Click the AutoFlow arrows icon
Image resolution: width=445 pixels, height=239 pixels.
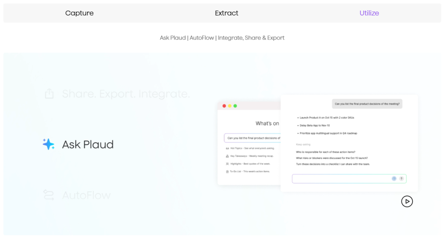point(49,195)
